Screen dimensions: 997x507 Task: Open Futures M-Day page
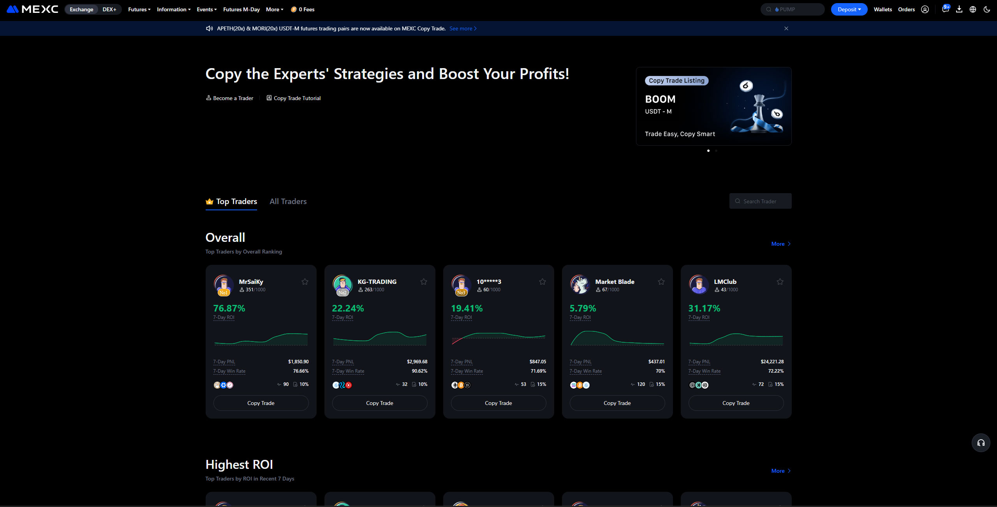coord(241,9)
